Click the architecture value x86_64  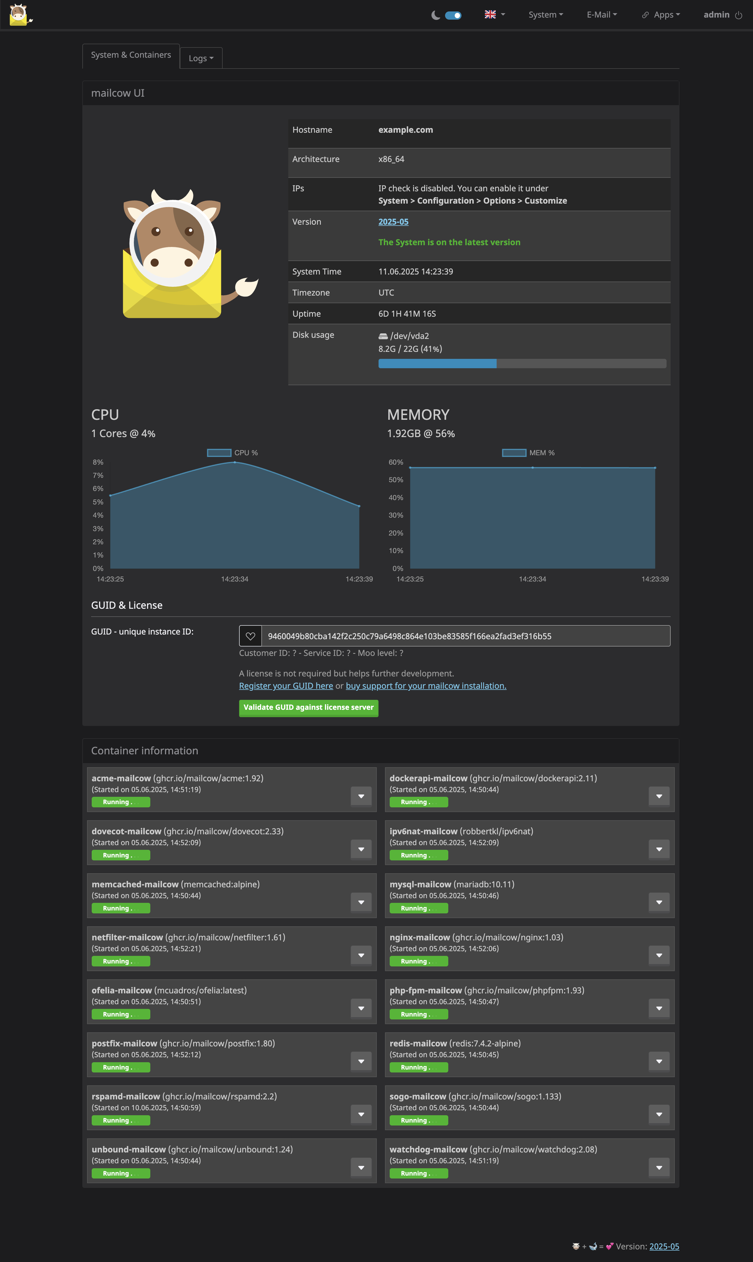tap(391, 159)
